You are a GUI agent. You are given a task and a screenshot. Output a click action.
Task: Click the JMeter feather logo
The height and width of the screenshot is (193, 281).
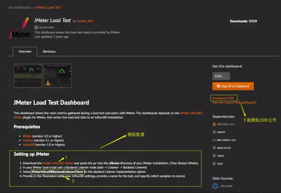click(x=20, y=28)
